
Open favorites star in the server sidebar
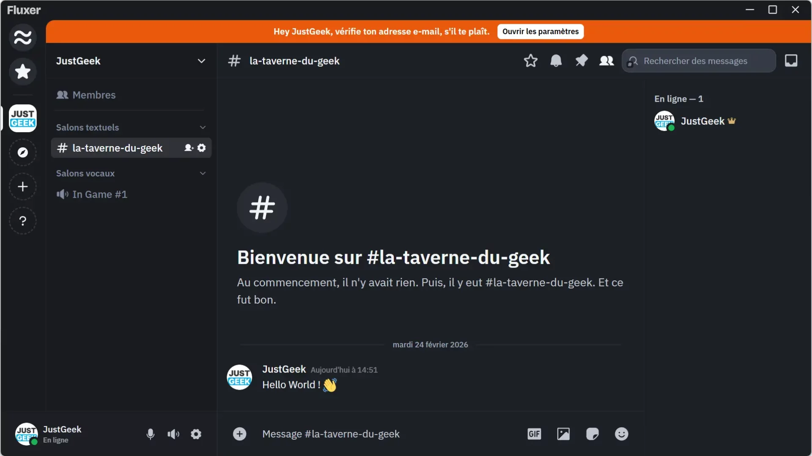(23, 71)
